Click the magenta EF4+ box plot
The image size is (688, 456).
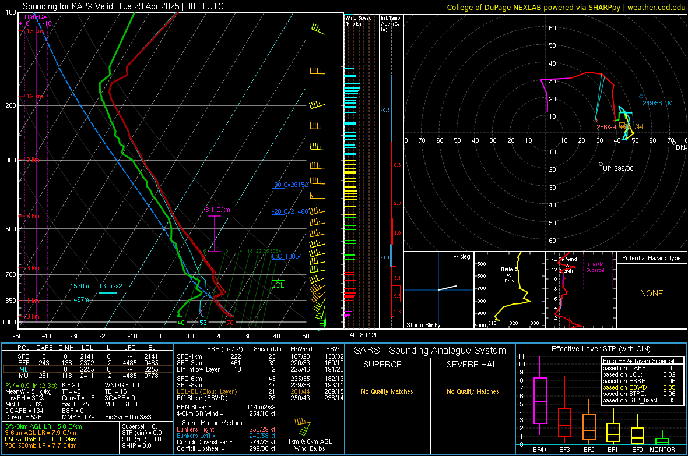[x=540, y=397]
